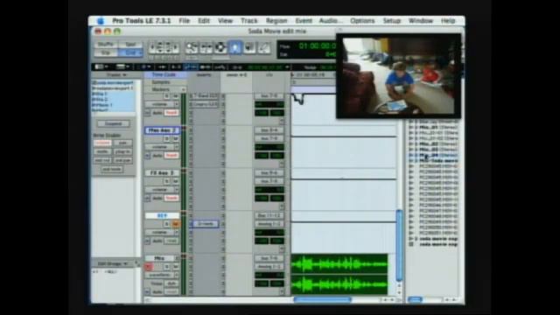Open the Tracks list popup menu
This screenshot has width=560, height=315.
tap(116, 75)
